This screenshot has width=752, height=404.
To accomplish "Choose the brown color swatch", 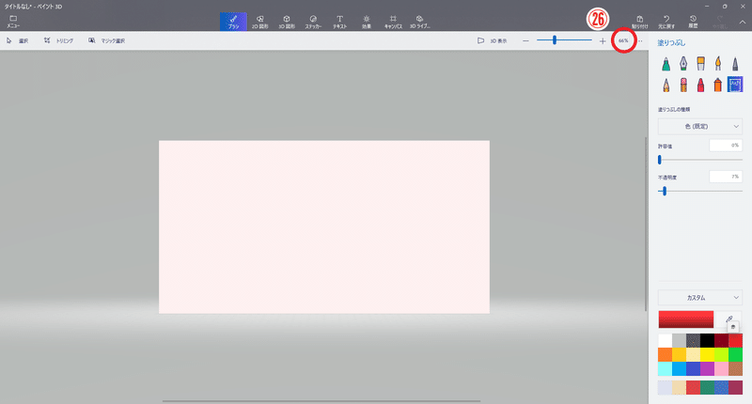I will (735, 368).
